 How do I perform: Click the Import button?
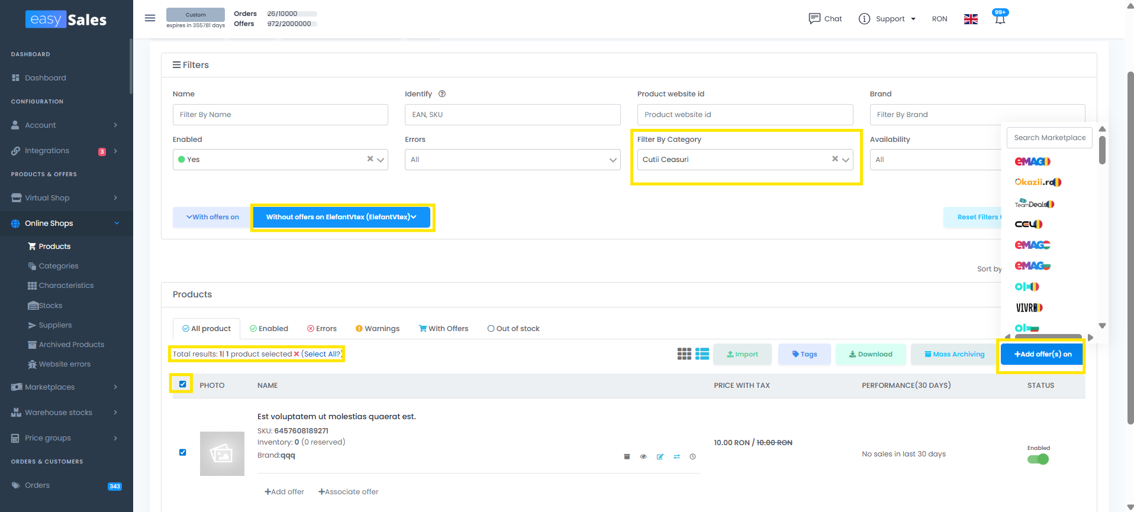tap(742, 354)
